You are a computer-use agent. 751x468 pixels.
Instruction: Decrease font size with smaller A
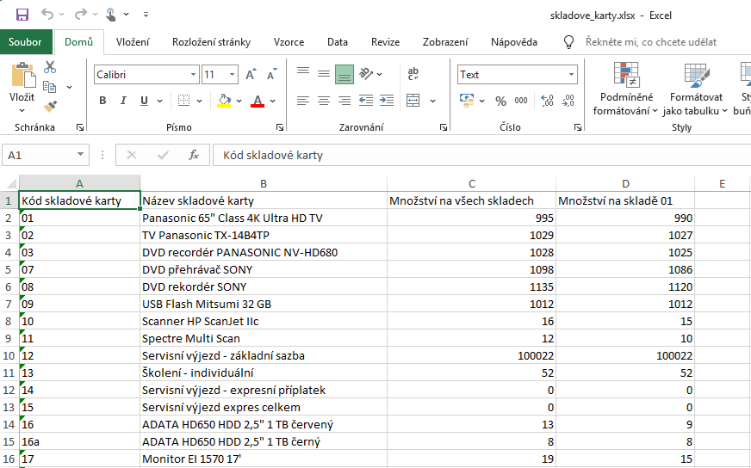272,74
